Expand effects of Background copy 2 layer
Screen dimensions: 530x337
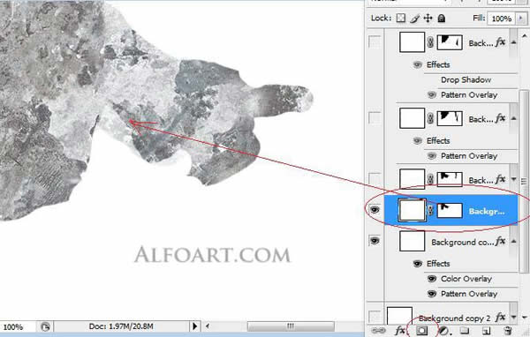[513, 317]
